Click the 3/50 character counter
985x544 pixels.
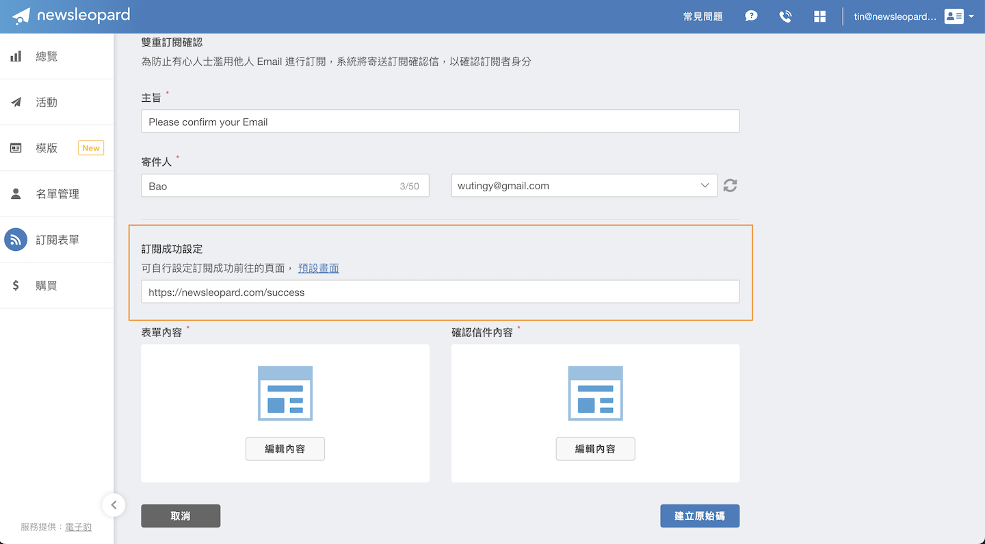[x=410, y=186]
